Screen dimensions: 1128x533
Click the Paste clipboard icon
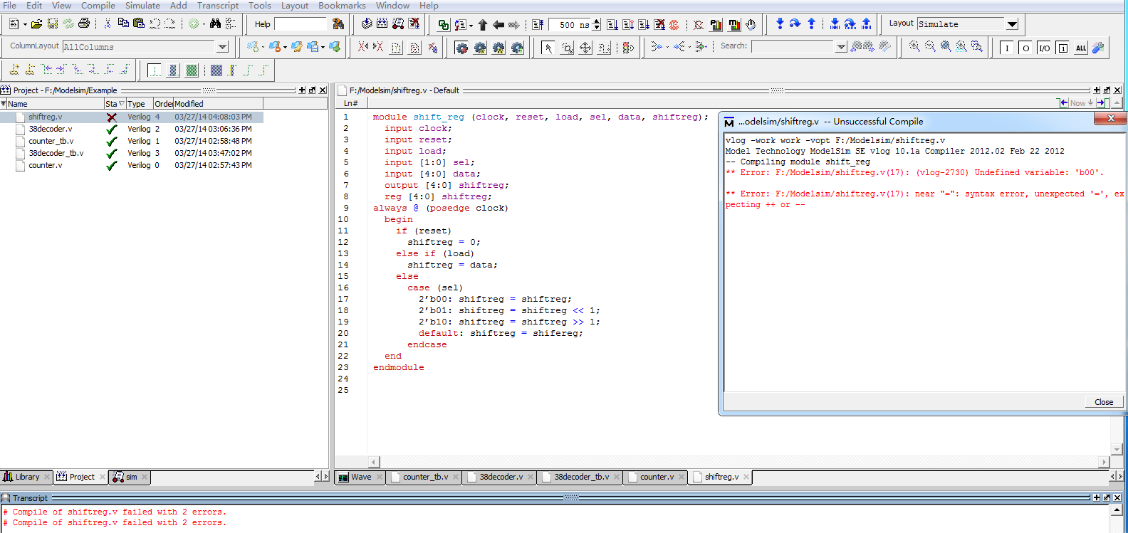point(139,23)
